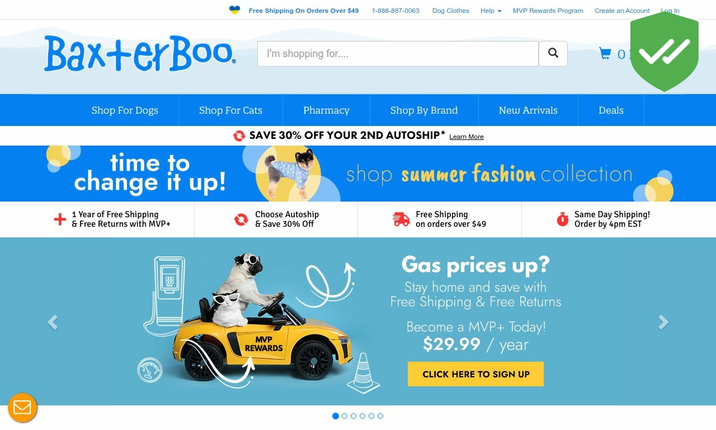Click the green shield checkmark badge

(665, 52)
